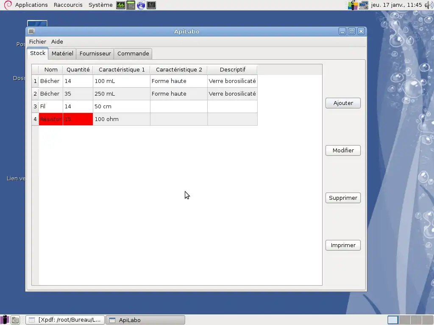Click ApiLabo taskbar button
Viewport: 434px width, 325px height.
coord(145,320)
